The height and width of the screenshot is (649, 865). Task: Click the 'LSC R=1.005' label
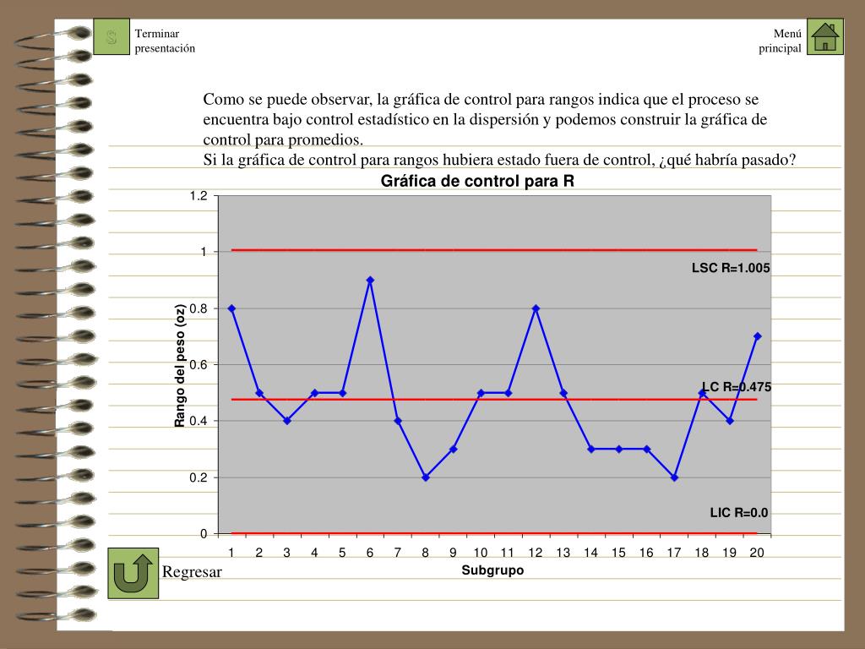(x=731, y=268)
